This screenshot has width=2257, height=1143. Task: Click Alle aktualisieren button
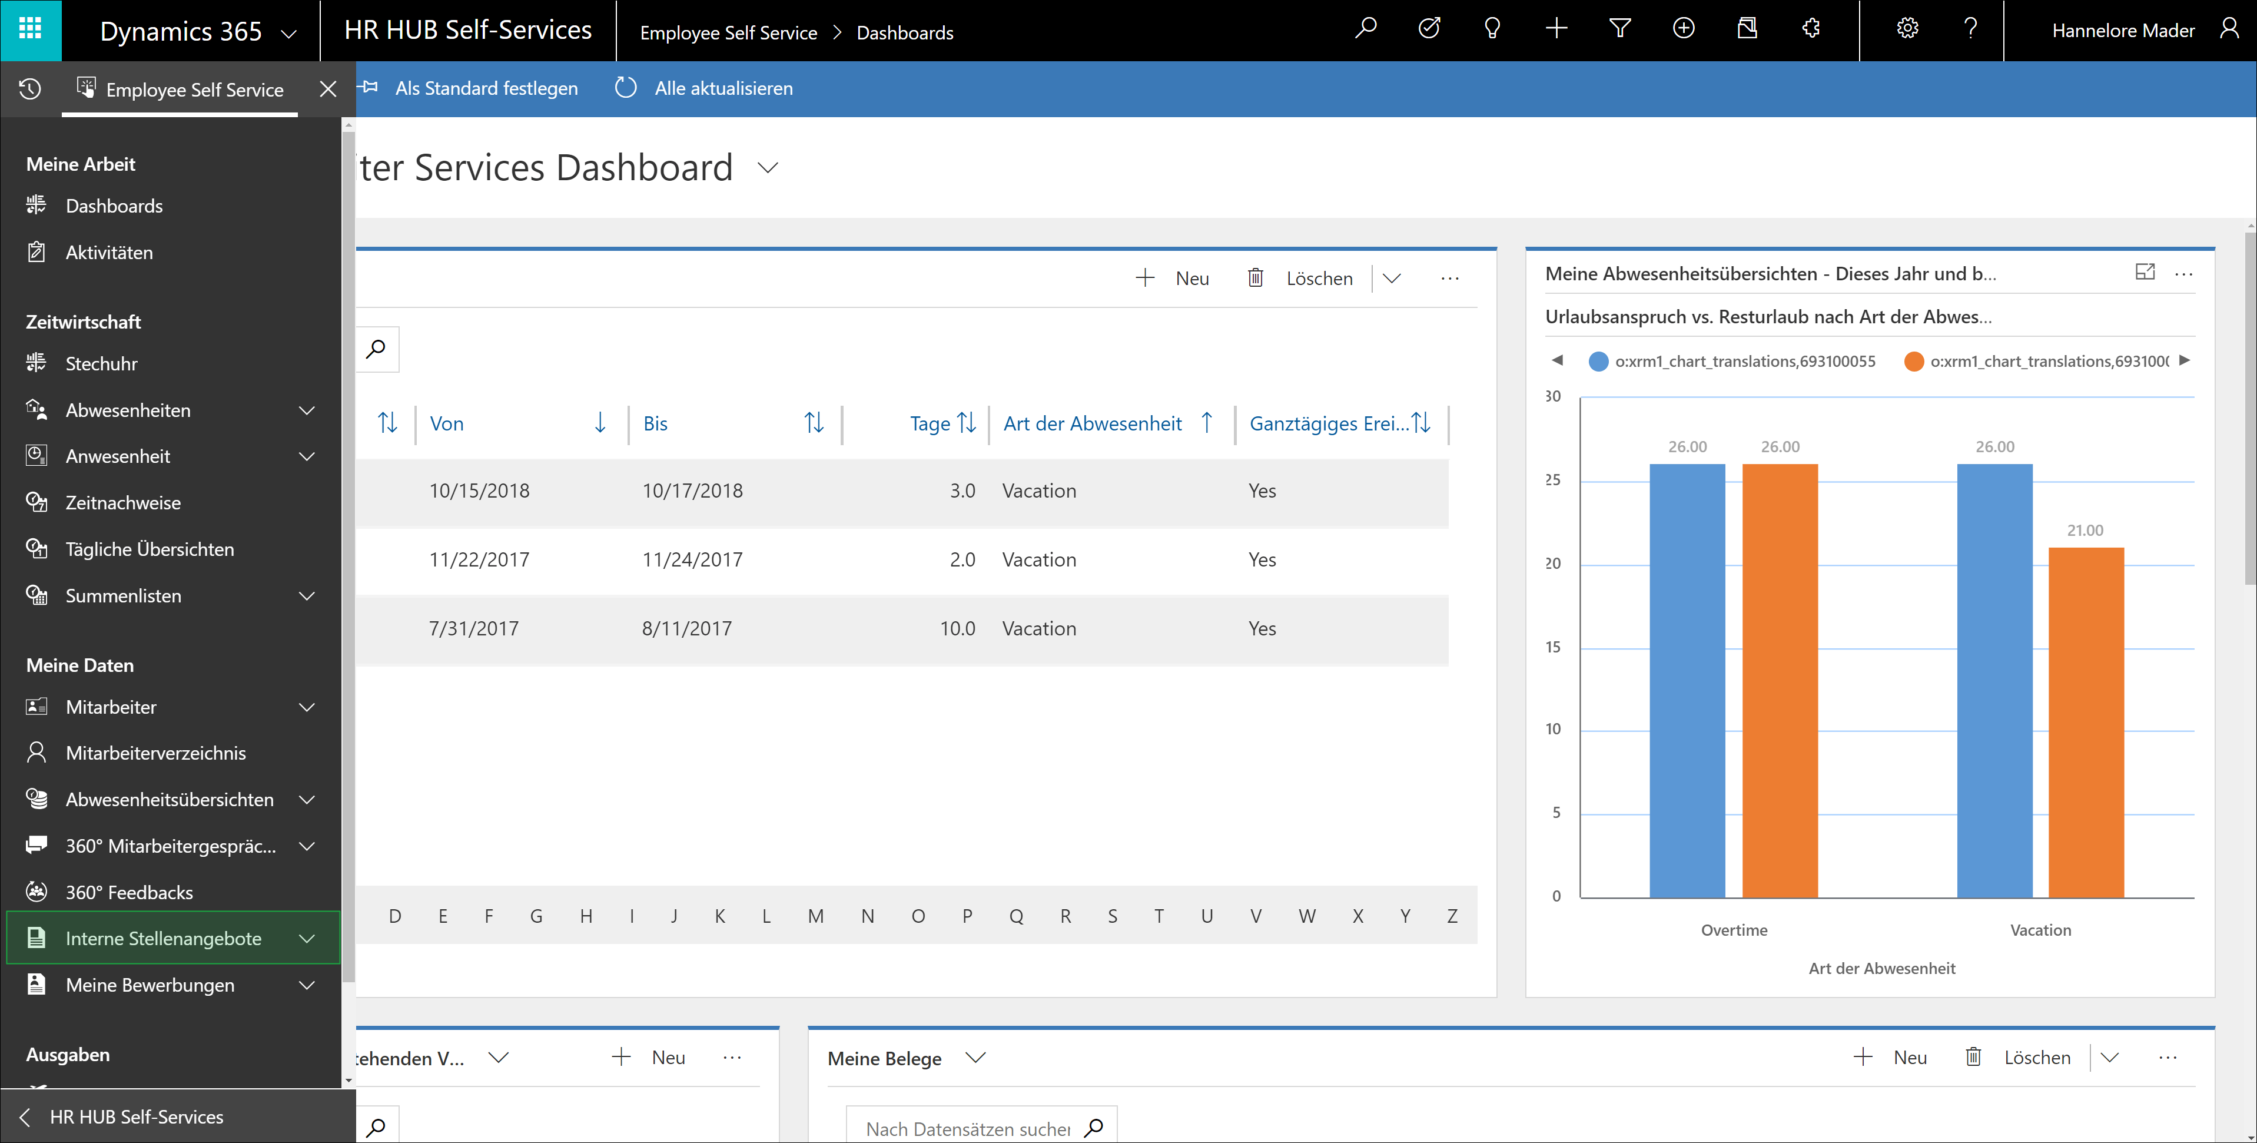tap(703, 88)
